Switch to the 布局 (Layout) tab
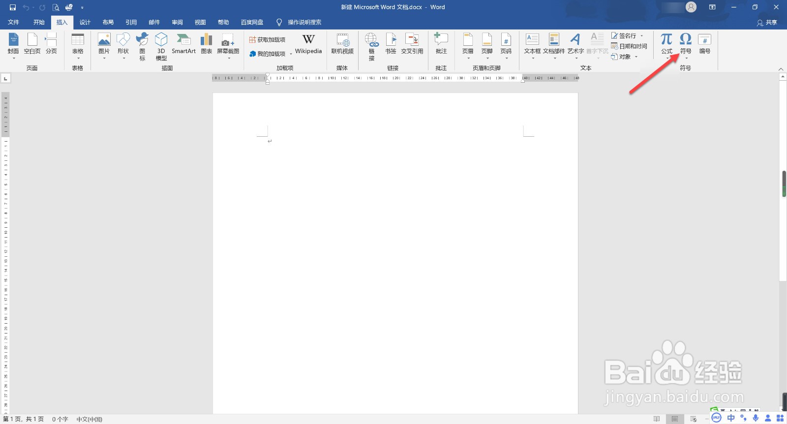The height and width of the screenshot is (424, 787). (x=108, y=22)
